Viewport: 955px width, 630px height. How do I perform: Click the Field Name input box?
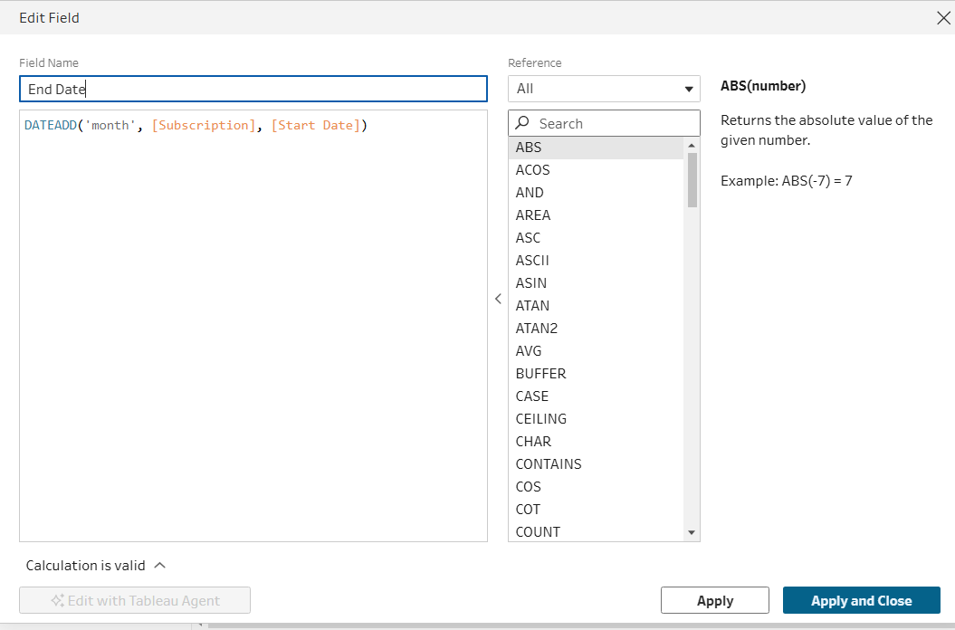click(253, 89)
